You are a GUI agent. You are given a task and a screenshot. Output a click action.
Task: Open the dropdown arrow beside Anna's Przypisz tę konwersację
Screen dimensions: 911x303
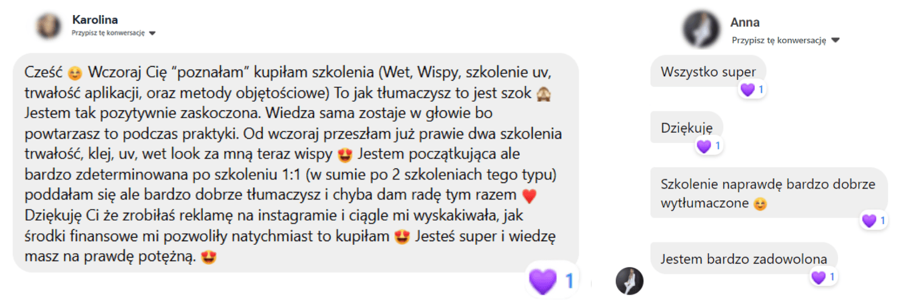(836, 41)
